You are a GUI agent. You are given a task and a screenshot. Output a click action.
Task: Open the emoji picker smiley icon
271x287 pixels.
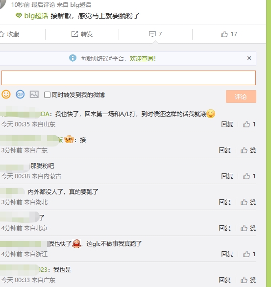tap(6, 95)
